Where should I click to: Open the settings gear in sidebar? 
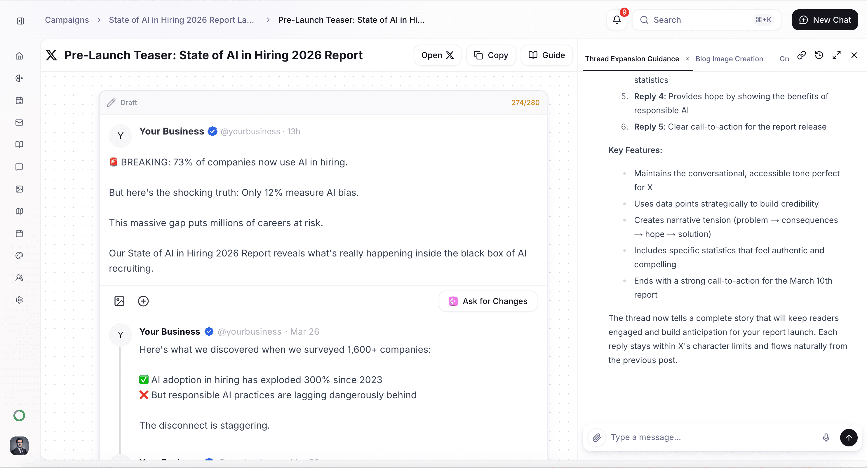pos(20,300)
